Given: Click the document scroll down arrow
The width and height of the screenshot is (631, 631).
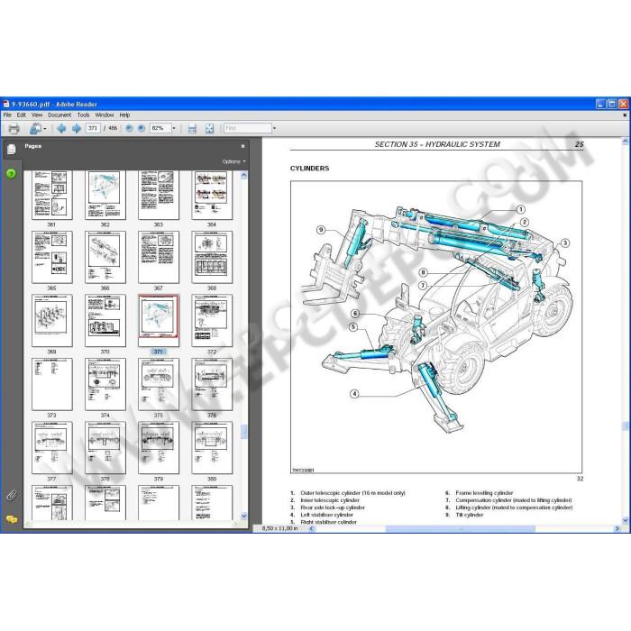Looking at the screenshot, I should coord(625,521).
